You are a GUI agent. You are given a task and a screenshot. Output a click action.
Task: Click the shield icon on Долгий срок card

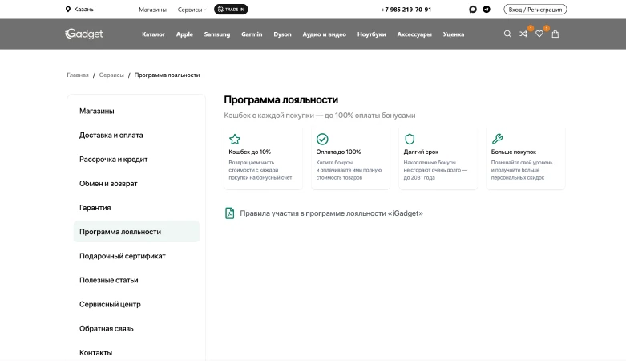410,139
